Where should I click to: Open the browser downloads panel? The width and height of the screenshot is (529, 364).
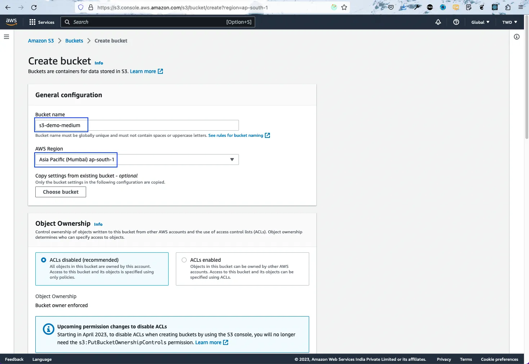click(404, 7)
